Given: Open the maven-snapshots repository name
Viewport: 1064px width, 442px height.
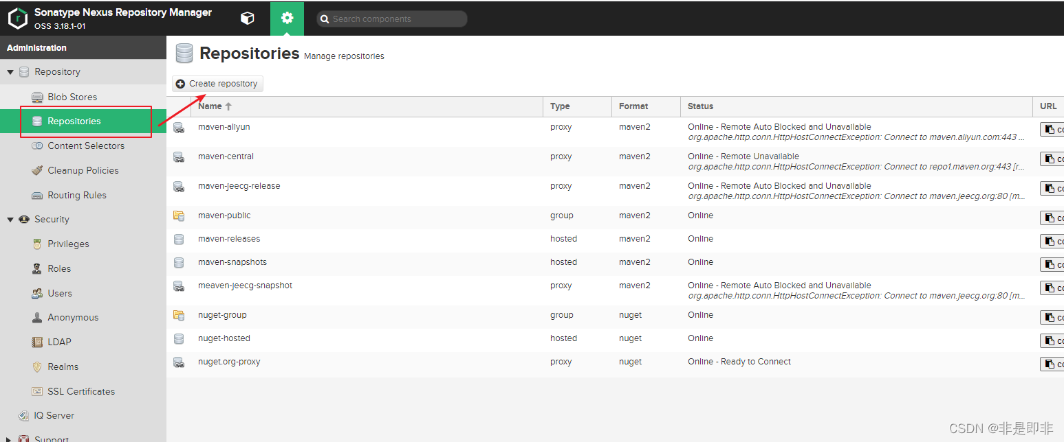Looking at the screenshot, I should click(232, 262).
